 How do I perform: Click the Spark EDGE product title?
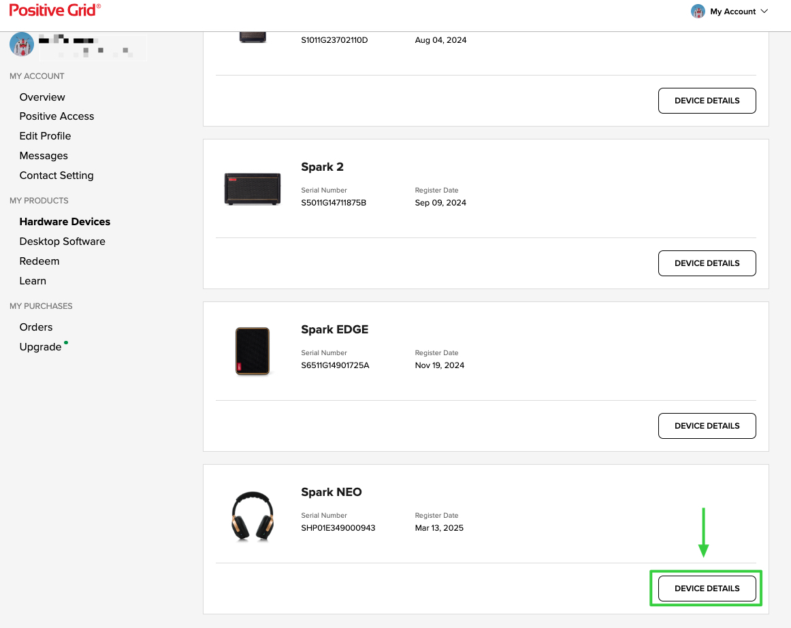pyautogui.click(x=334, y=329)
